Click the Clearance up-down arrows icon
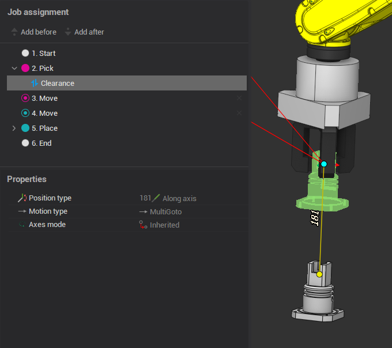Screen dimensions: 392x348 pos(34,84)
